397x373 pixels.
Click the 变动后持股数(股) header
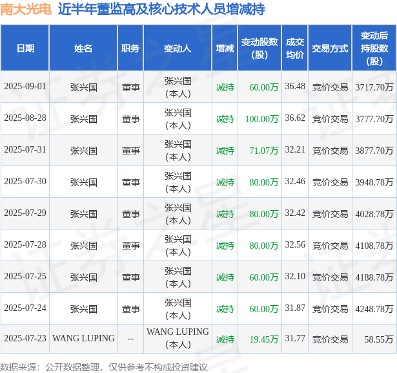click(374, 48)
